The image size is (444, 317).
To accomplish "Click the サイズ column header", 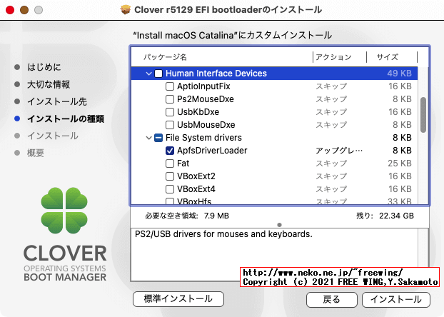I will pyautogui.click(x=387, y=57).
